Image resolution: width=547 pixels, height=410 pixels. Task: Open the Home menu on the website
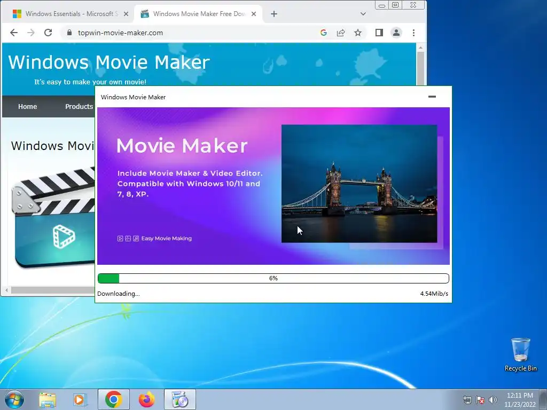[28, 107]
